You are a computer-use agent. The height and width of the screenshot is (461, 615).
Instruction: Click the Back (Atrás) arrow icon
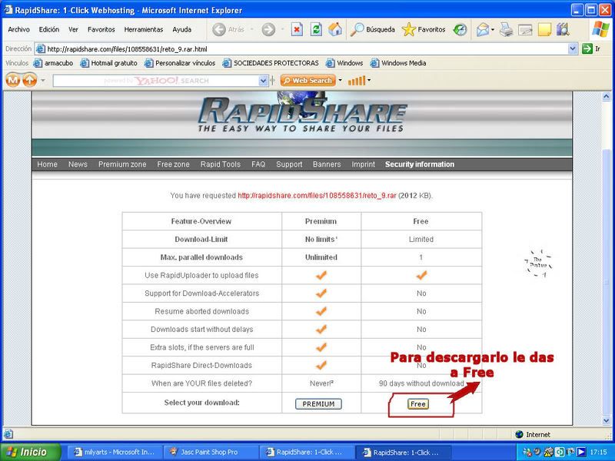point(219,29)
